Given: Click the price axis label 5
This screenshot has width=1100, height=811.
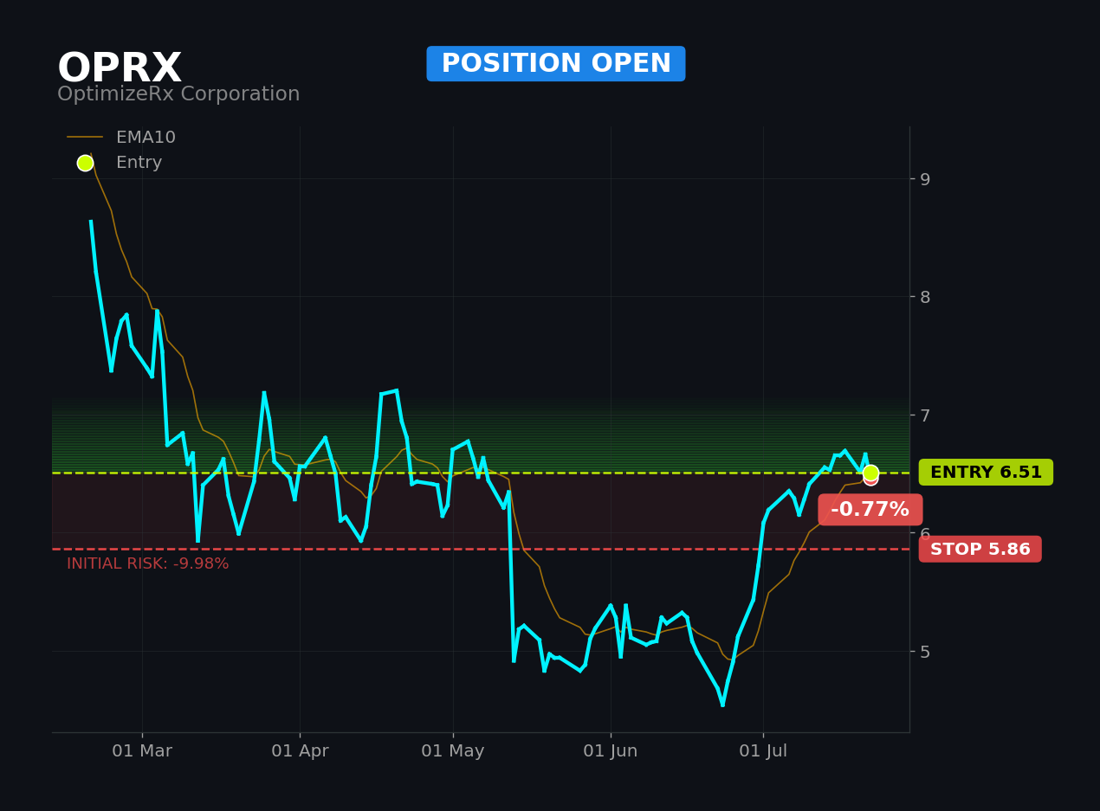Looking at the screenshot, I should [x=925, y=652].
